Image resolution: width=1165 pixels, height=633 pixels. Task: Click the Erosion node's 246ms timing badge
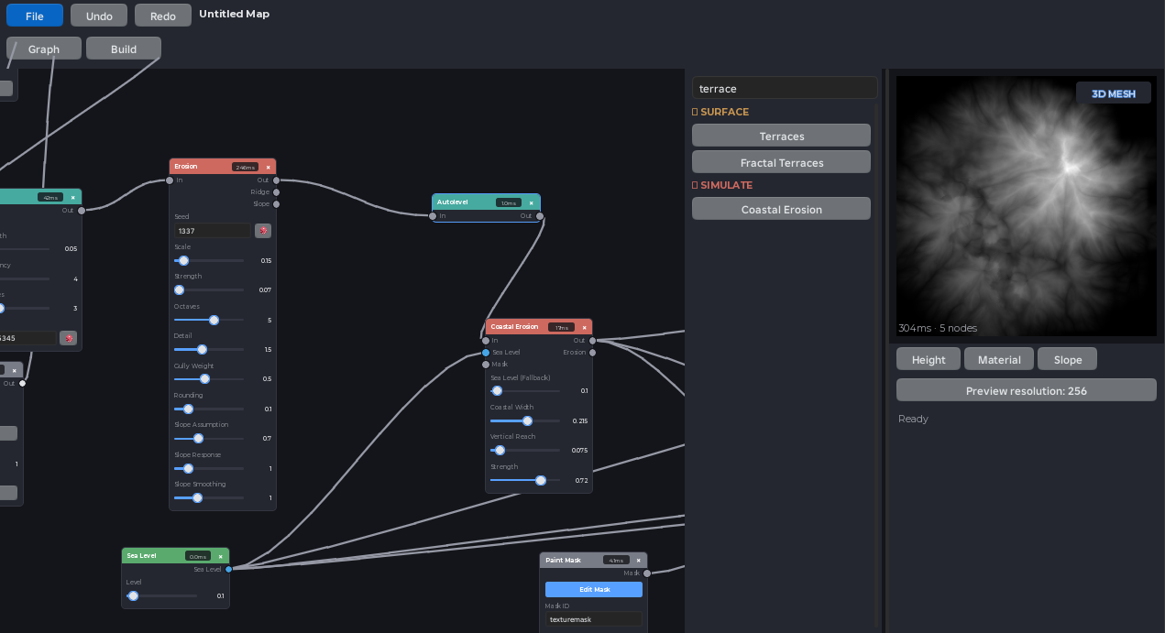245,167
